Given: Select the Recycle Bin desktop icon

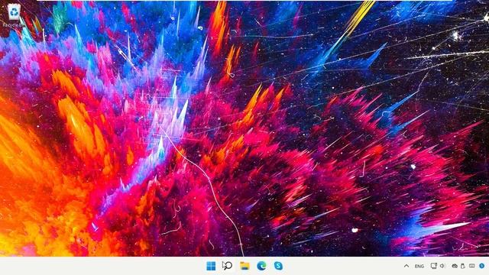Looking at the screenshot, I should point(14,15).
